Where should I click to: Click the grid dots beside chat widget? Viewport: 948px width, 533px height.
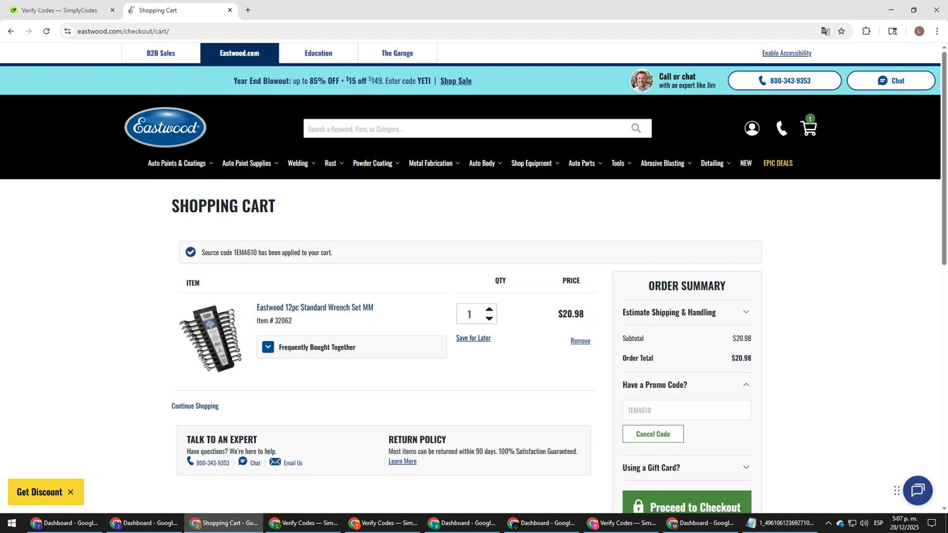(896, 491)
